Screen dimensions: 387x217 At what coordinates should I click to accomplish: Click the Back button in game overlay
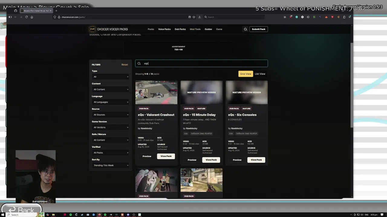(x=21, y=210)
